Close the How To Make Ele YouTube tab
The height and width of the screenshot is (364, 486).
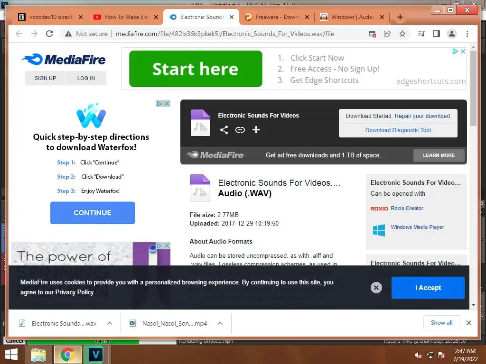point(156,17)
